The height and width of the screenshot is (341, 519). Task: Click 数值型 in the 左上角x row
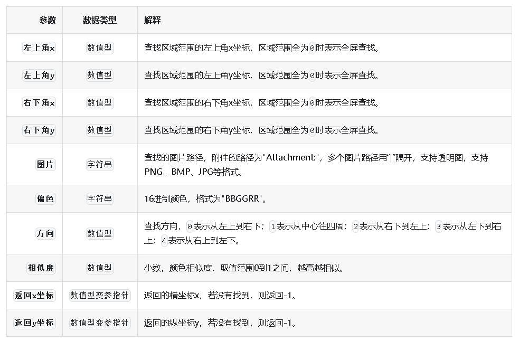pyautogui.click(x=100, y=48)
